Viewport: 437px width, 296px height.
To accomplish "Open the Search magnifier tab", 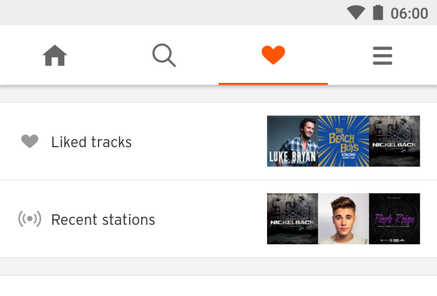I will pos(164,56).
